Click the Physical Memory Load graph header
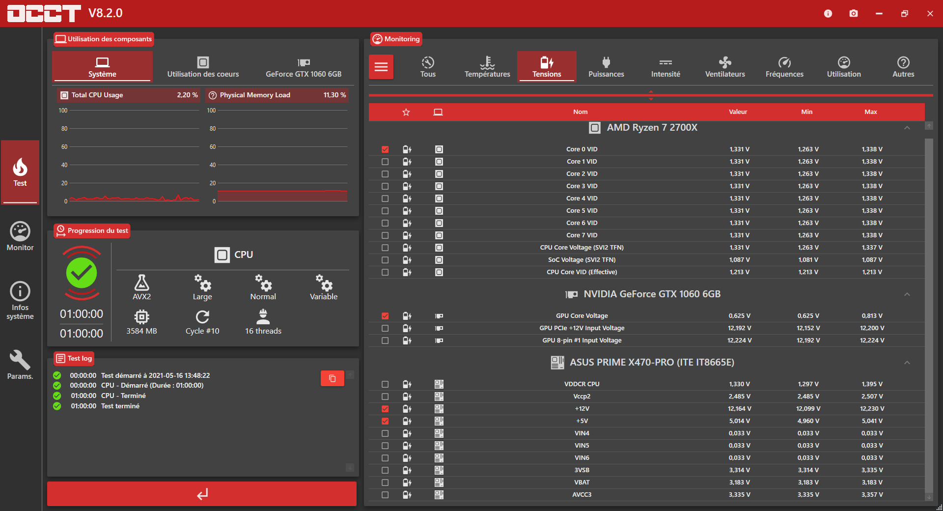The height and width of the screenshot is (511, 943). point(277,95)
